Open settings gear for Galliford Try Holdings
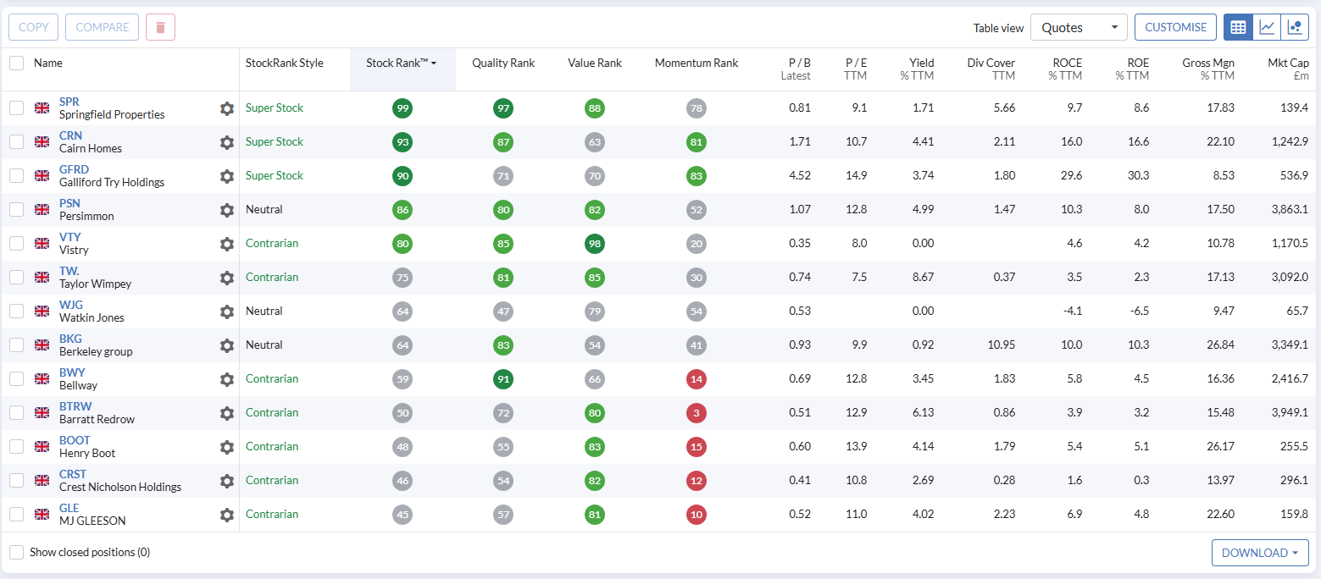 pyautogui.click(x=226, y=176)
